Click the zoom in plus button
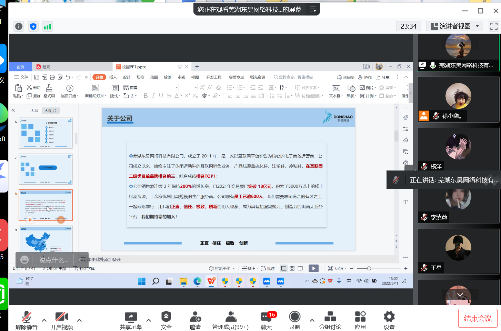The height and width of the screenshot is (331, 501). point(406,268)
